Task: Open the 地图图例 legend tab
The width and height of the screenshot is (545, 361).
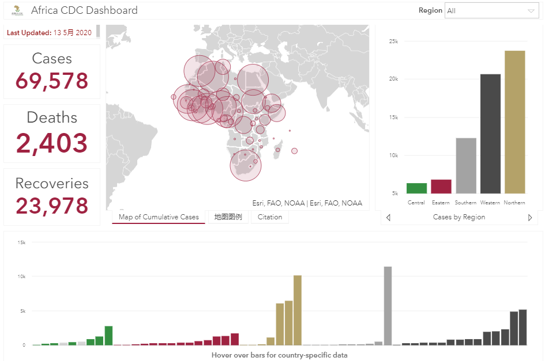Action: (x=228, y=217)
